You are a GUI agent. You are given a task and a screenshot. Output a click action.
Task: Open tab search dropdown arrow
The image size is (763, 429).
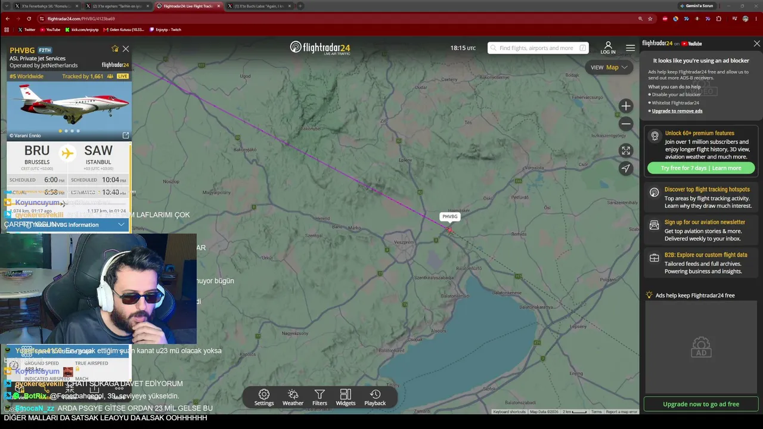7,6
